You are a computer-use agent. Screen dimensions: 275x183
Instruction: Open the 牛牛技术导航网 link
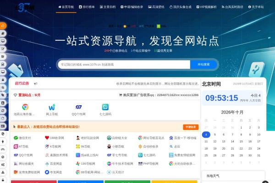click(x=120, y=164)
